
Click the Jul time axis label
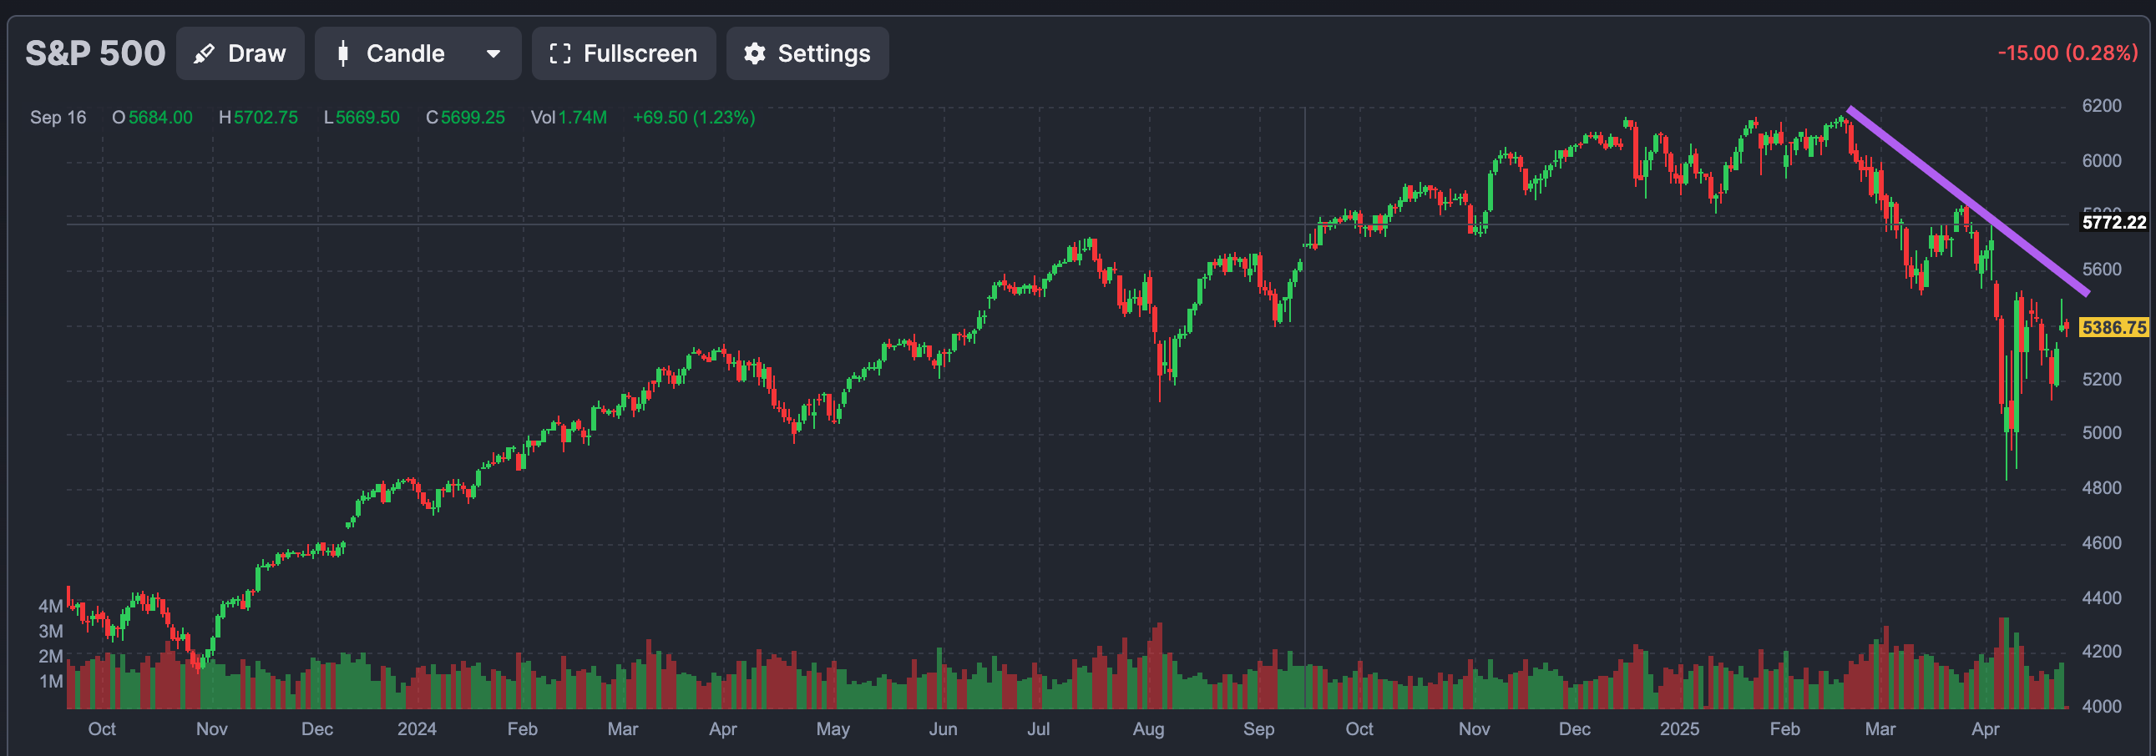(x=1039, y=729)
